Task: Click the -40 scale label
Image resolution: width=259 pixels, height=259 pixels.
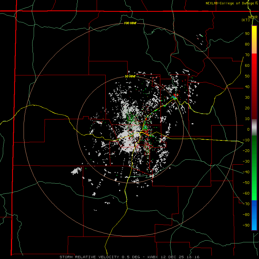Action: click(x=246, y=172)
